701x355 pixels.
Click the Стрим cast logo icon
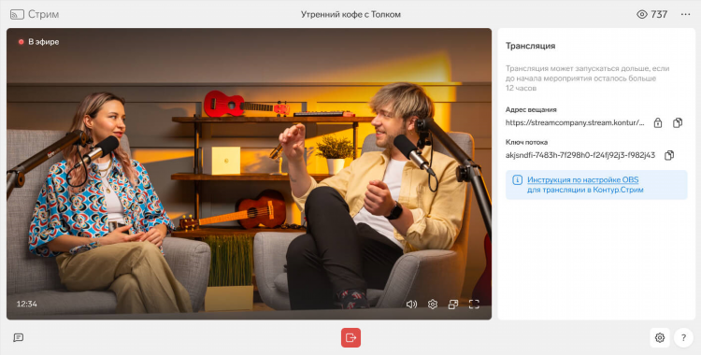(17, 14)
